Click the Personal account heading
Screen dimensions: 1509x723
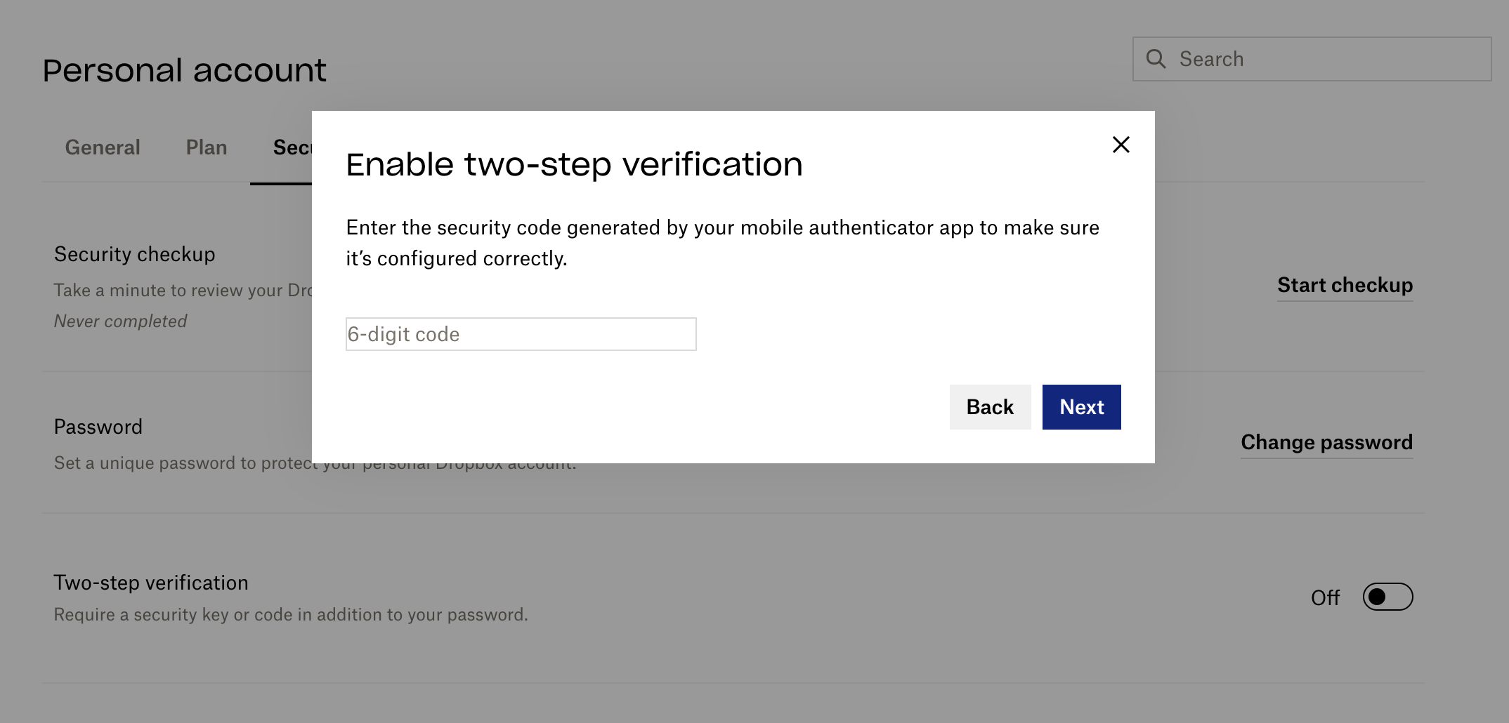[184, 70]
